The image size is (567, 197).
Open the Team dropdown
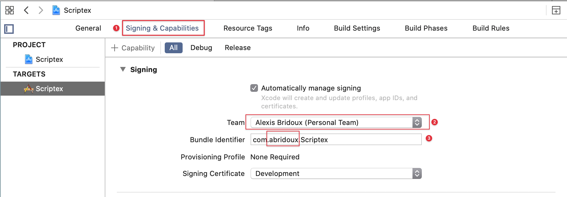336,122
